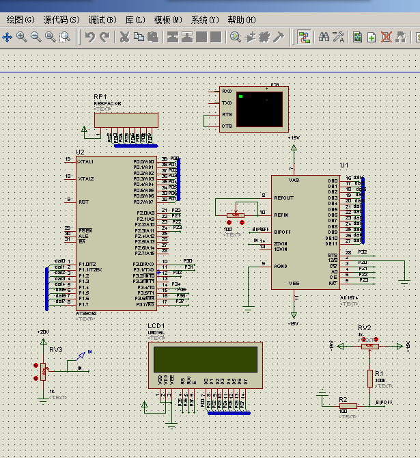This screenshot has width=420, height=458.
Task: Click the Search and Tag binoculars icon
Action: [324, 37]
